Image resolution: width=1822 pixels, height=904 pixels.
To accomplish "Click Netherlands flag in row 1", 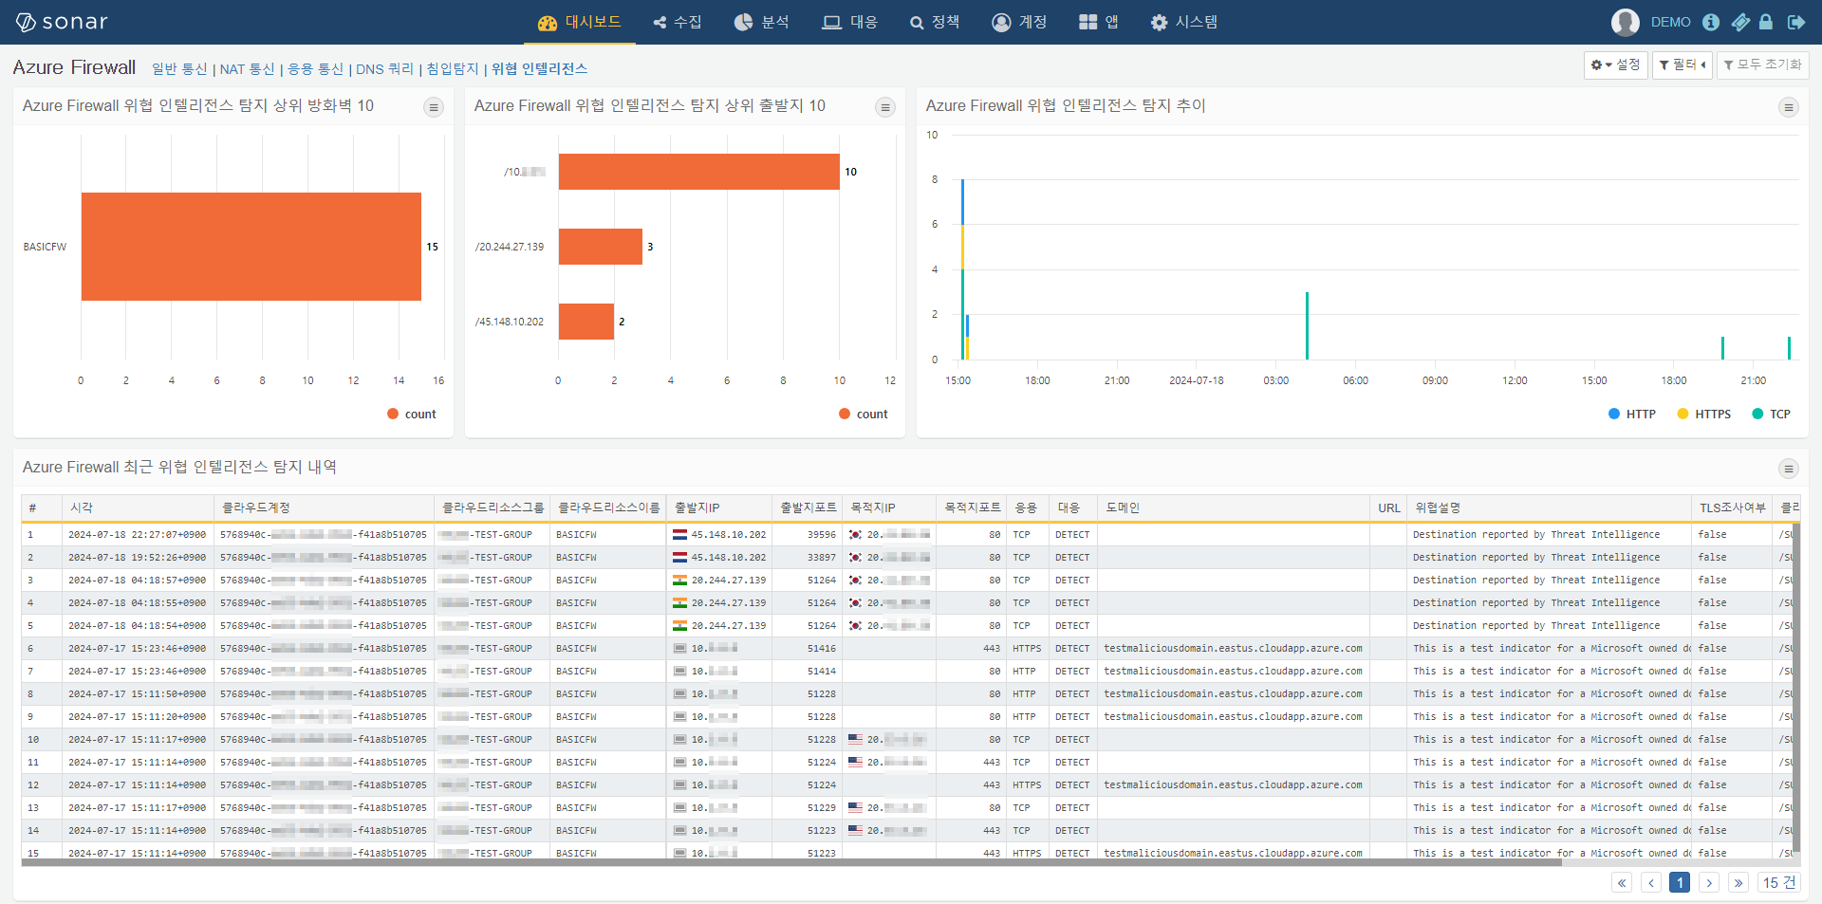I will (679, 535).
